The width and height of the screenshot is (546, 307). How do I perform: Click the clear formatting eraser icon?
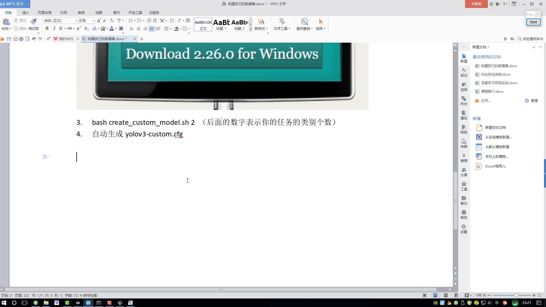(x=112, y=20)
